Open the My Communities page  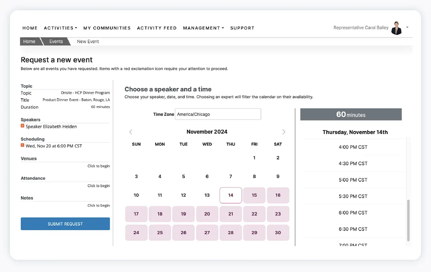tap(107, 28)
